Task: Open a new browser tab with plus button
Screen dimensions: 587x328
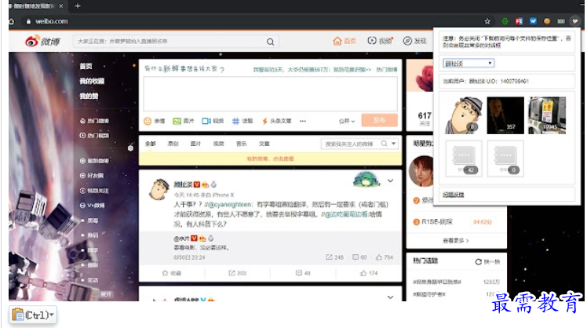Action: [78, 6]
